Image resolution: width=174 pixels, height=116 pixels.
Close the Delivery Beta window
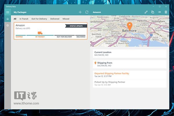click(x=166, y=7)
